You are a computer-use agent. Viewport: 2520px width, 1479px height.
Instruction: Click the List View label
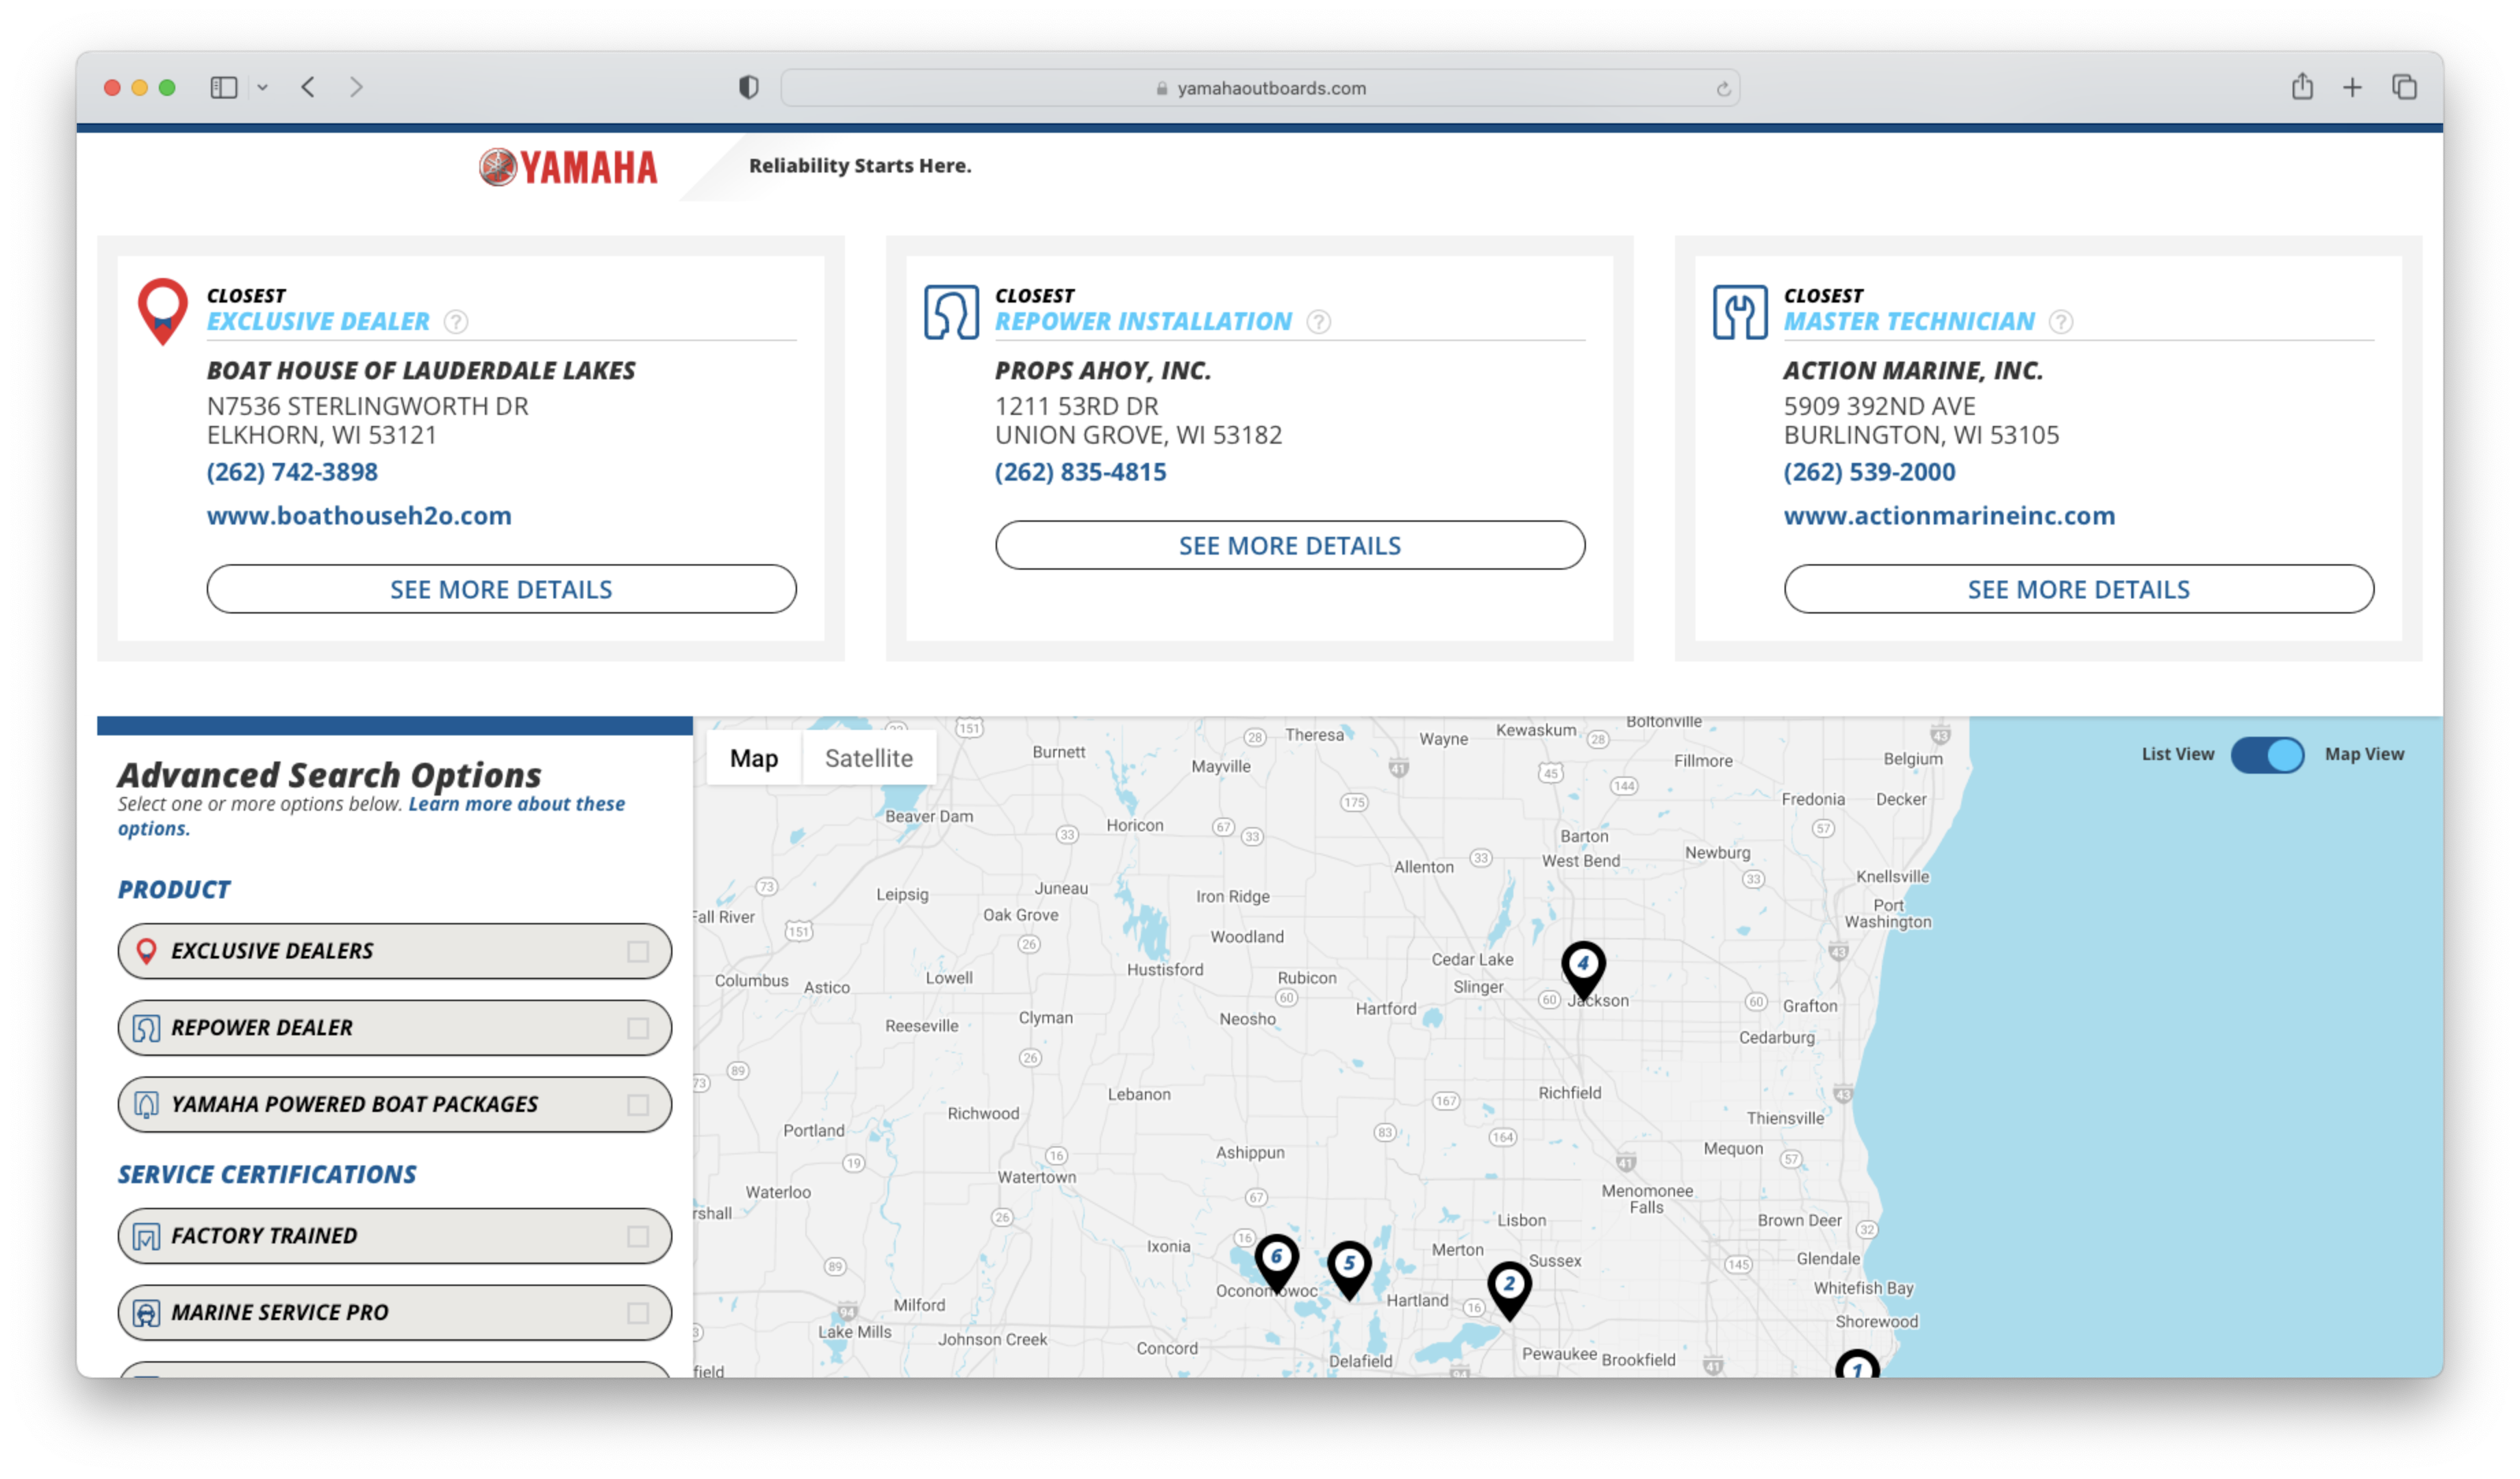(x=2177, y=755)
